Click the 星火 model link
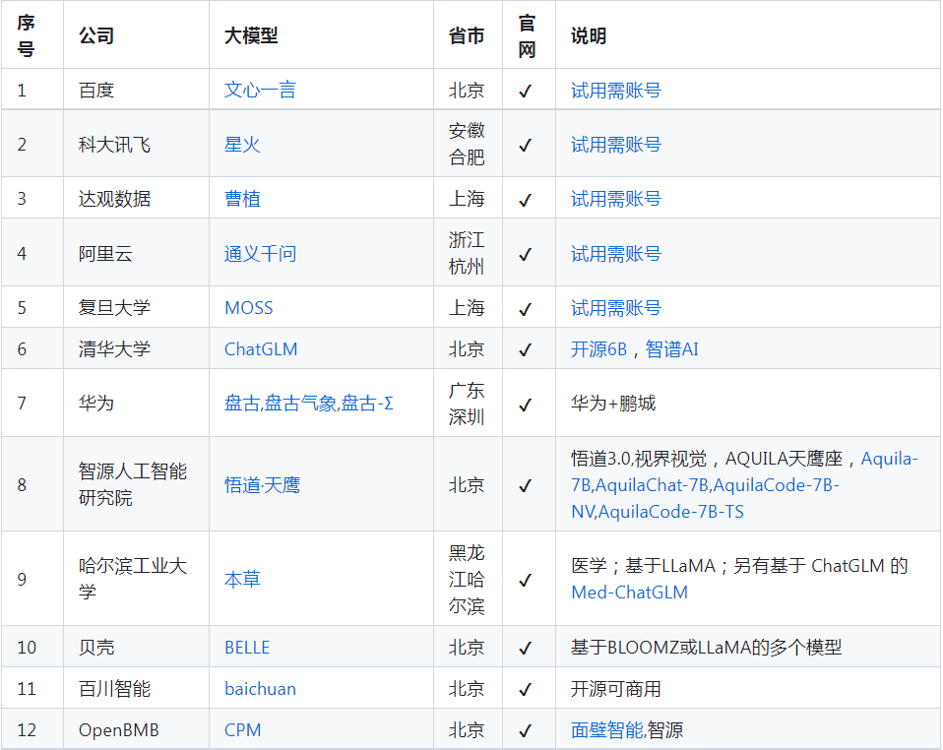Viewport: 943px width, 750px height. [242, 145]
